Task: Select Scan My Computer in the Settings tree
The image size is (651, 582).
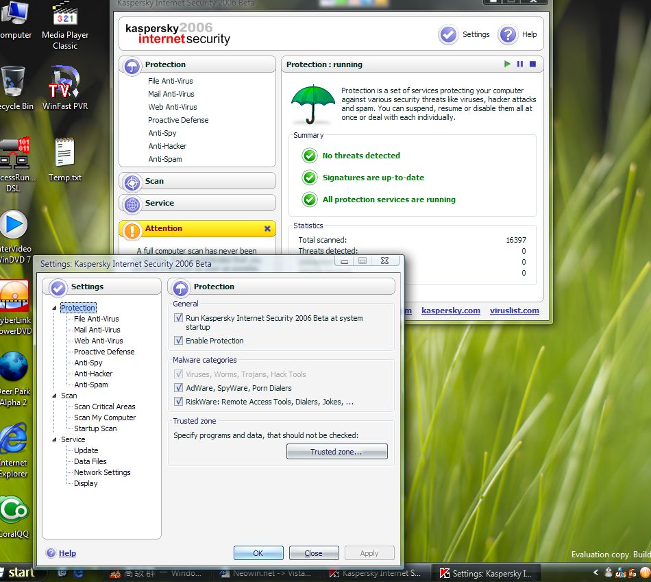Action: pyautogui.click(x=105, y=417)
